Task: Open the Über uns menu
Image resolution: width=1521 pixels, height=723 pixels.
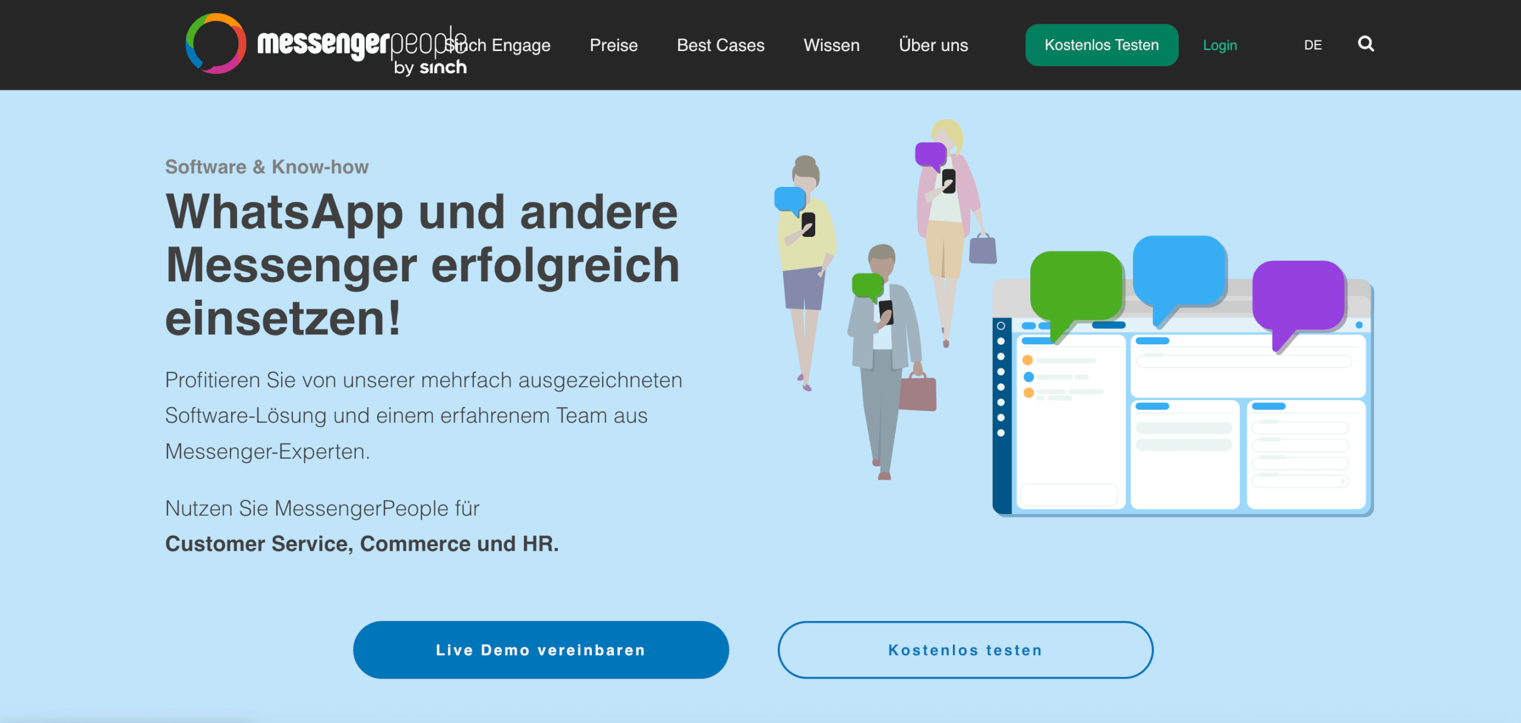Action: (x=933, y=45)
